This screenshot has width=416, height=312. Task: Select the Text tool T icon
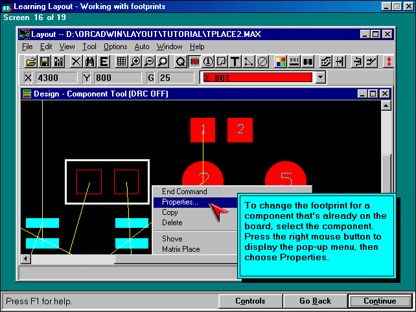(235, 61)
